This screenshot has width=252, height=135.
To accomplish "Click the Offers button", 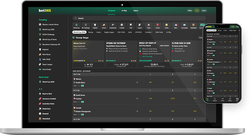I will [190, 10].
